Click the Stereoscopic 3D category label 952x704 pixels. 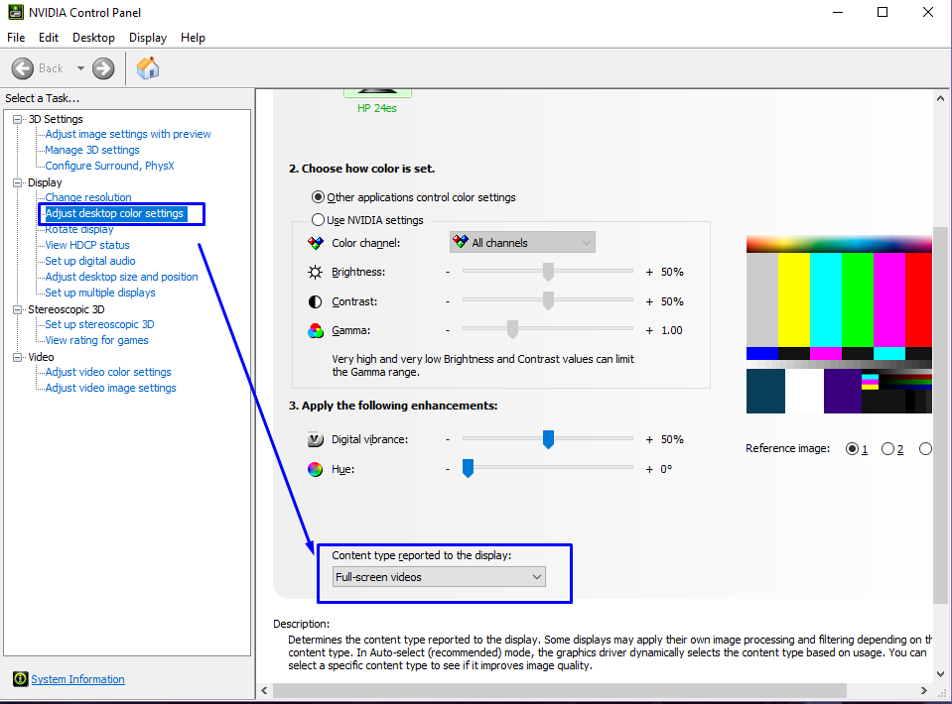[67, 309]
